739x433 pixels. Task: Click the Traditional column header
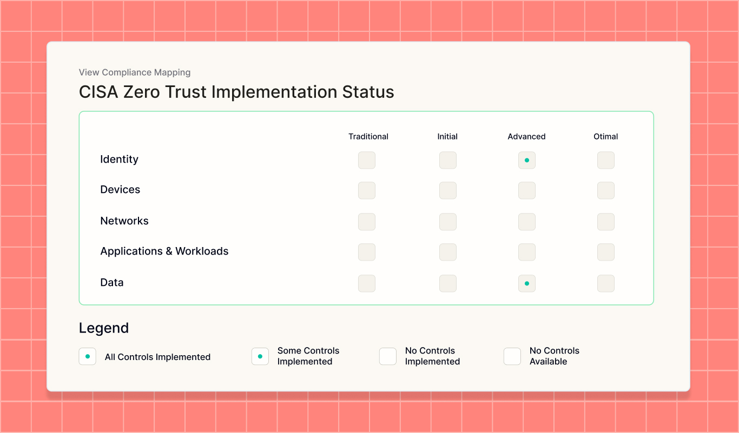[368, 137]
